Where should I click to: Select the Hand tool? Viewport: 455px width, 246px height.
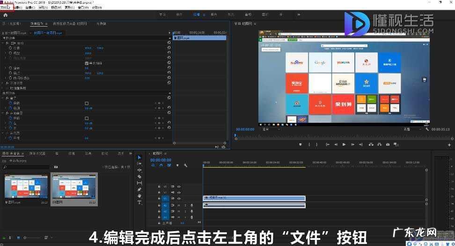coord(139,196)
